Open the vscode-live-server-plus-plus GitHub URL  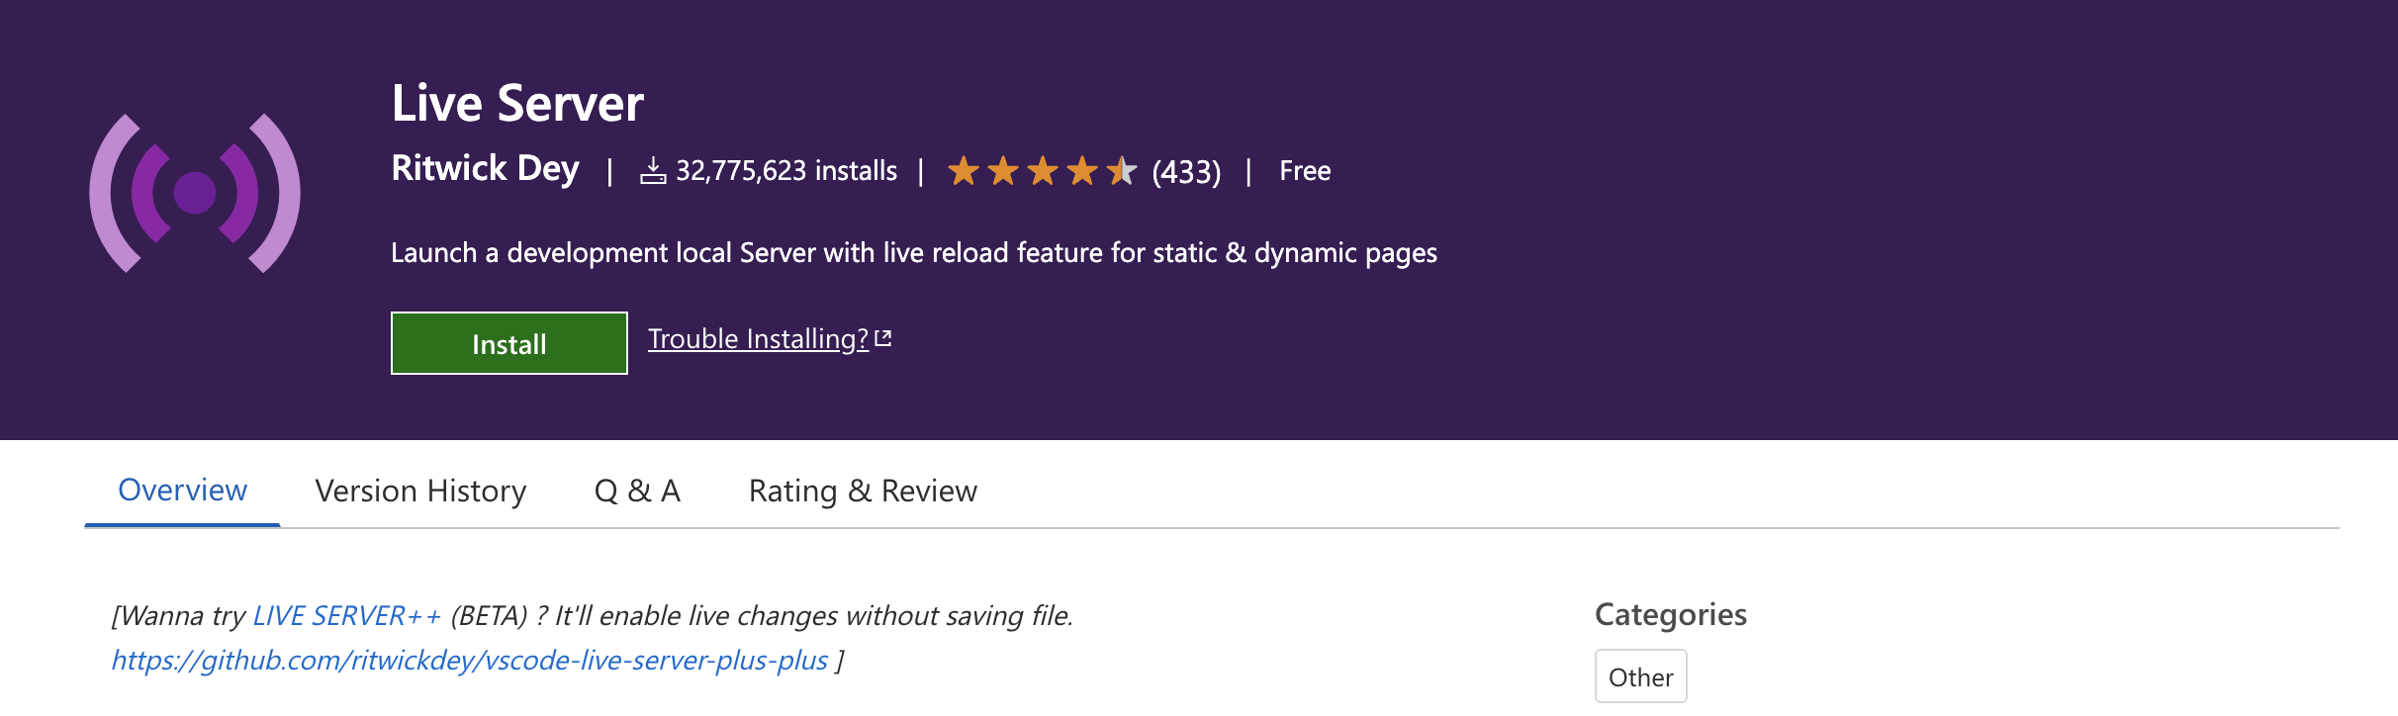[469, 660]
